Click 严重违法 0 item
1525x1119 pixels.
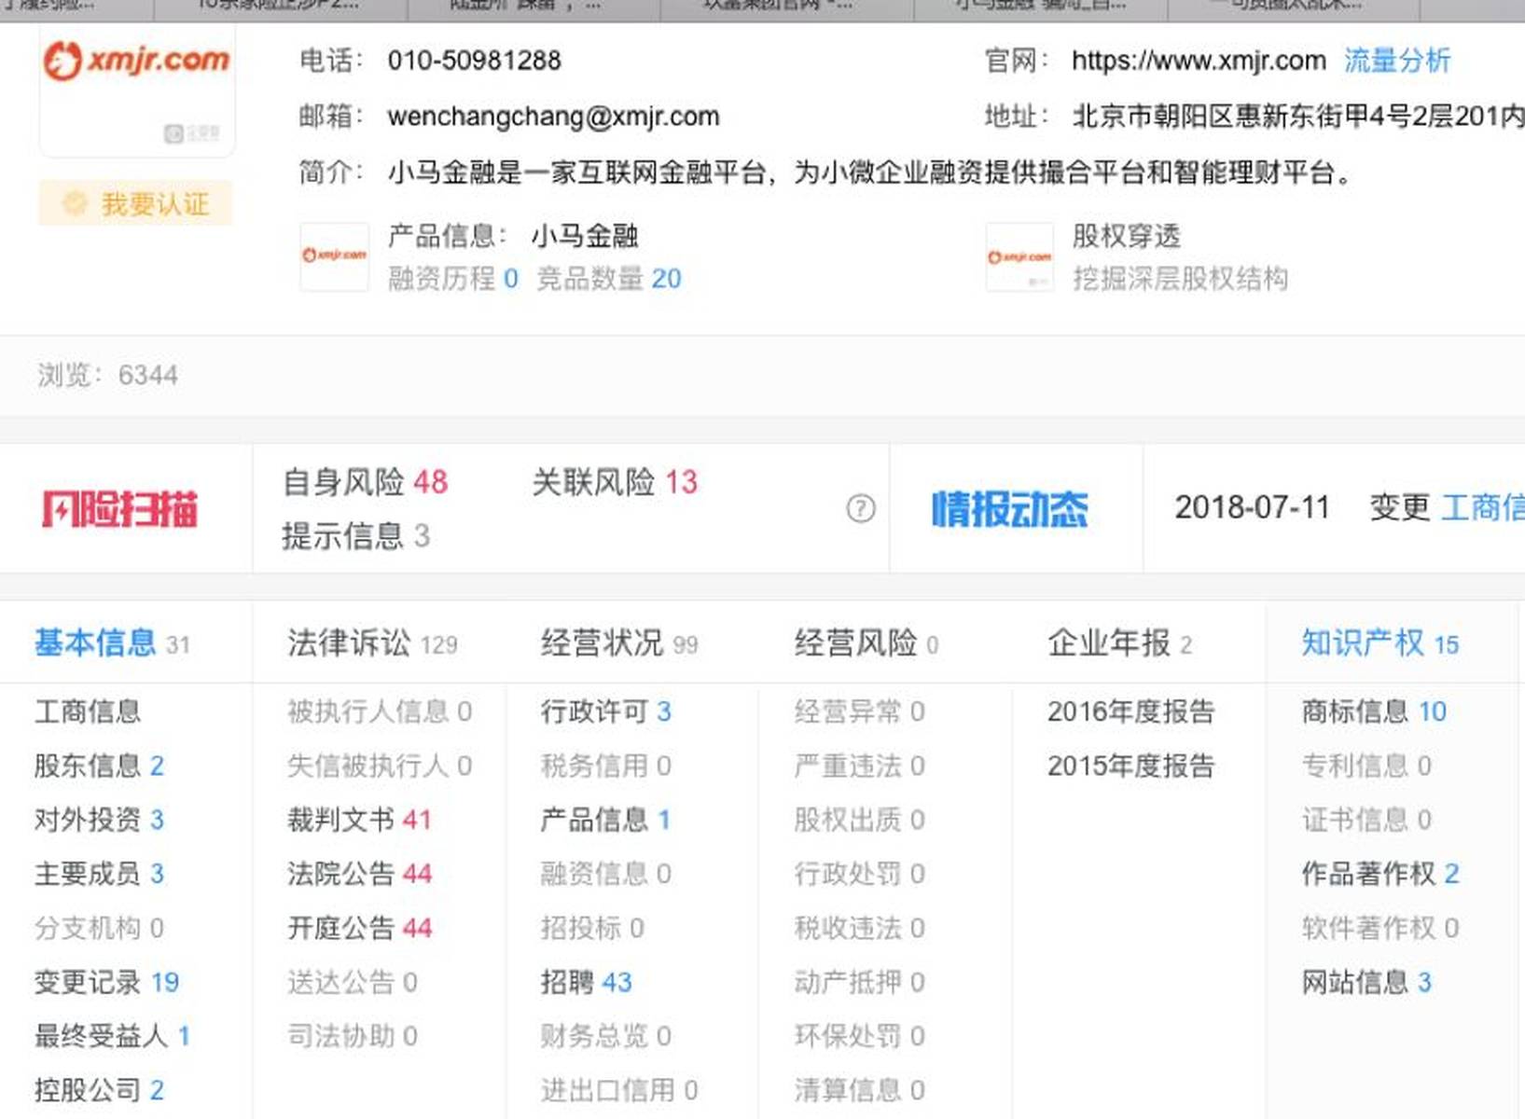[x=860, y=766]
